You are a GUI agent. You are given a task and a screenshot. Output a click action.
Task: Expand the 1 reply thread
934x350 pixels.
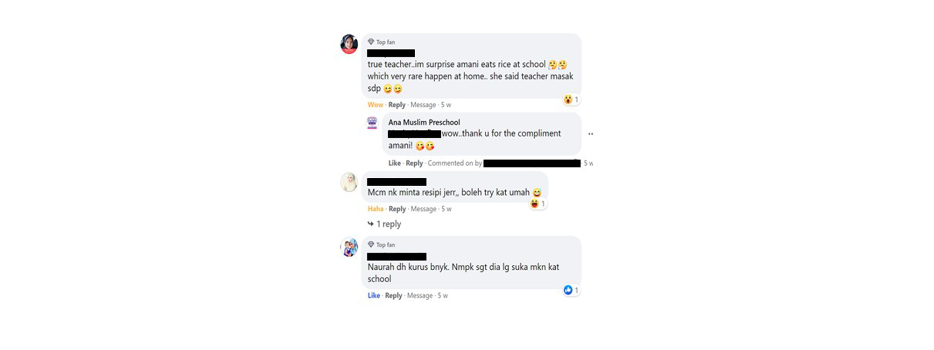coord(389,224)
